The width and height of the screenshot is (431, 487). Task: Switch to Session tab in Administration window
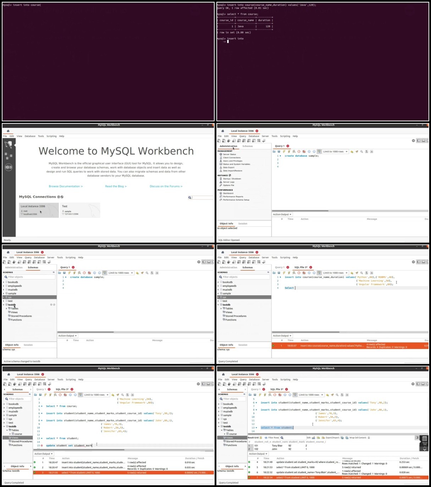[x=243, y=223]
